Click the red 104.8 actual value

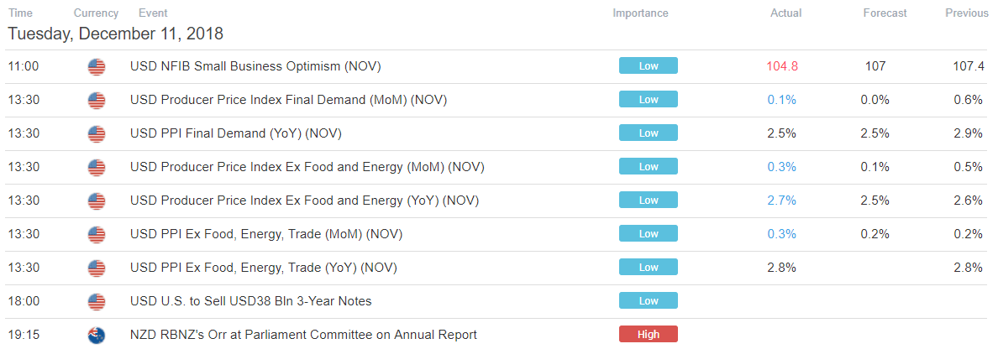[x=782, y=66]
